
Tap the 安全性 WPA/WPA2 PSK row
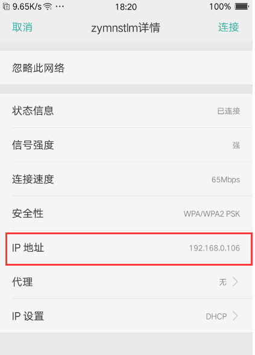[x=126, y=213]
